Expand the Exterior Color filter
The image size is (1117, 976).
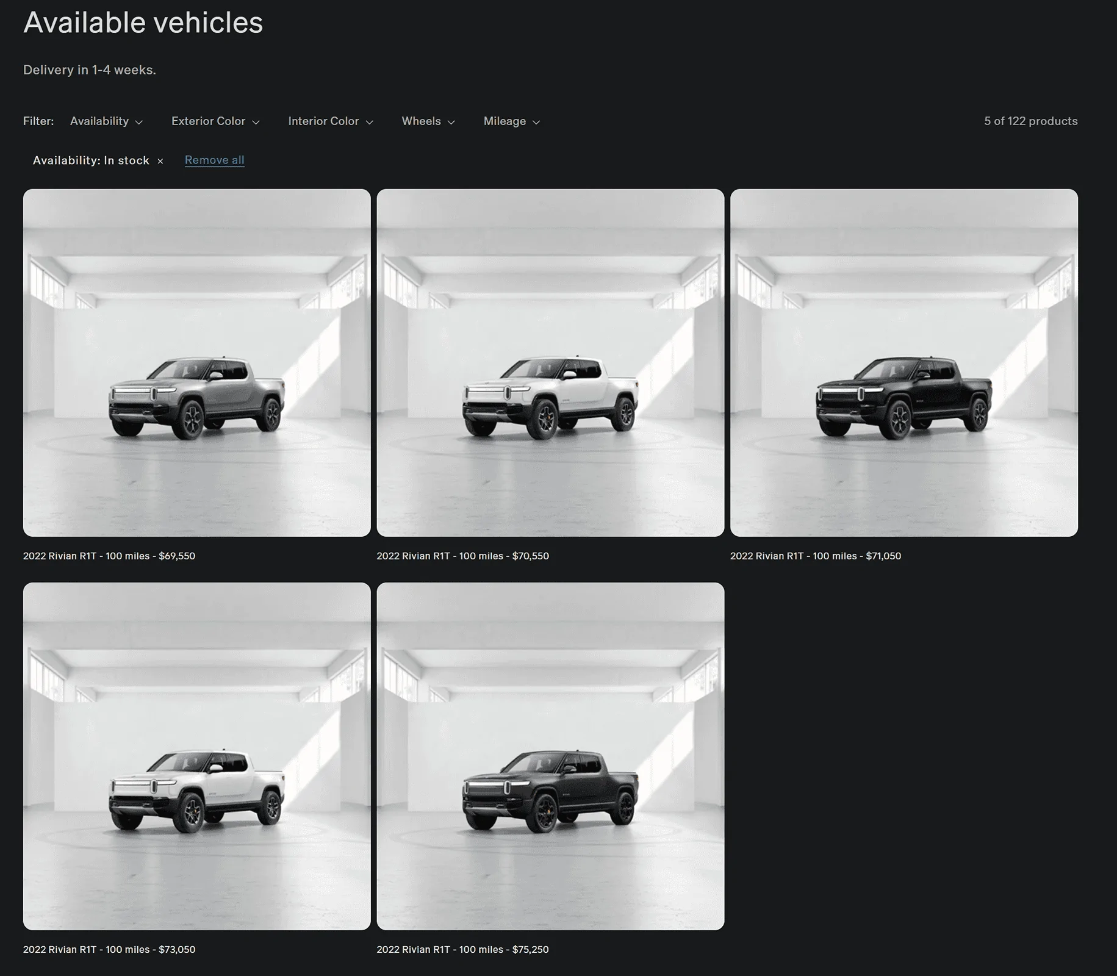(215, 121)
